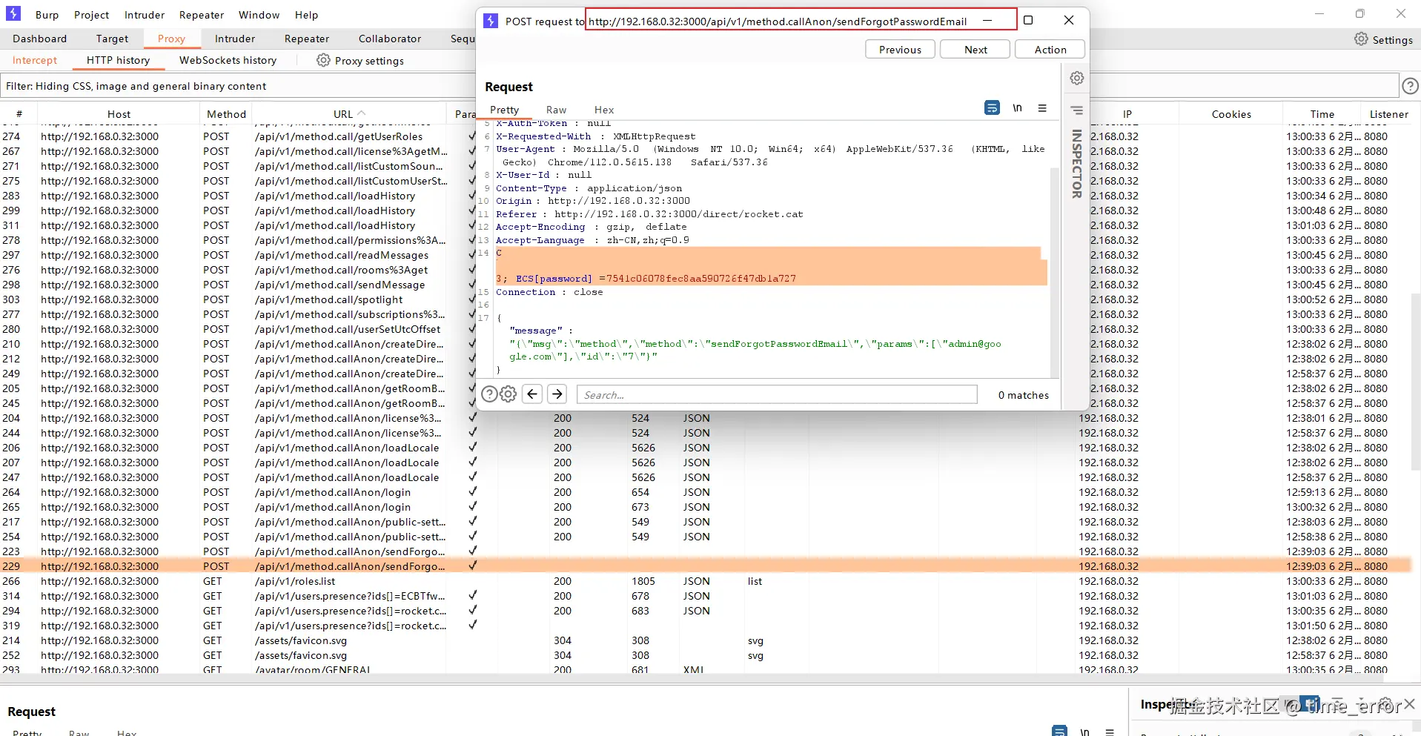Open the editor options hamburger menu in the popup
The image size is (1421, 736).
click(1042, 108)
